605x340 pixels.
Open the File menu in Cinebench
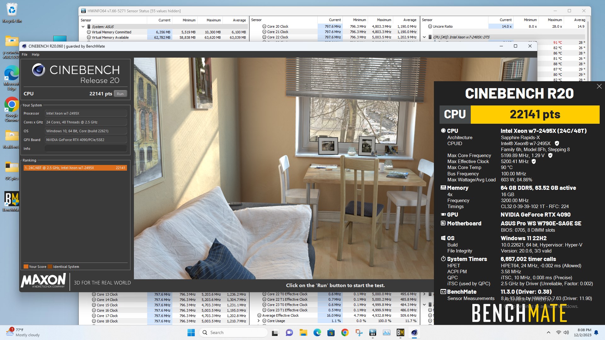(25, 54)
